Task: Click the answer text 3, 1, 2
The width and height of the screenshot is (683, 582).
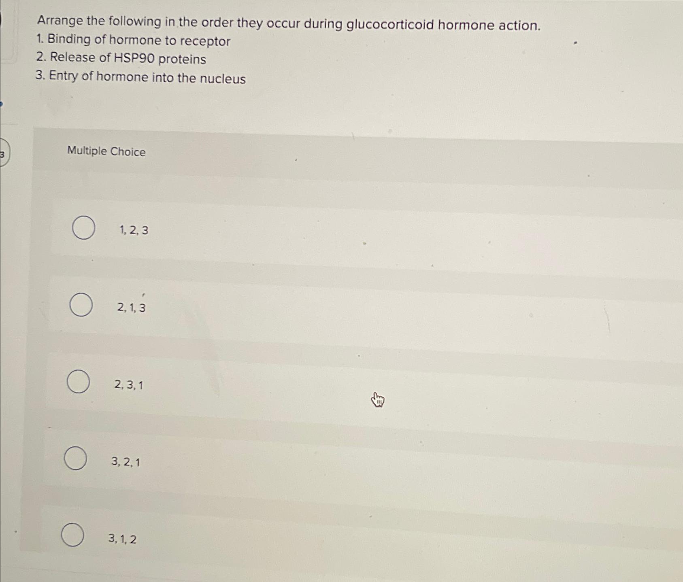Action: (123, 538)
